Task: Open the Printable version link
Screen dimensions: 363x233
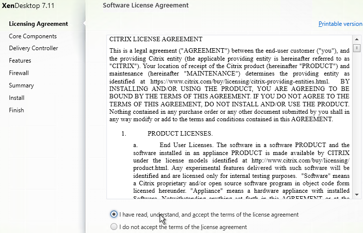Action: (x=340, y=24)
